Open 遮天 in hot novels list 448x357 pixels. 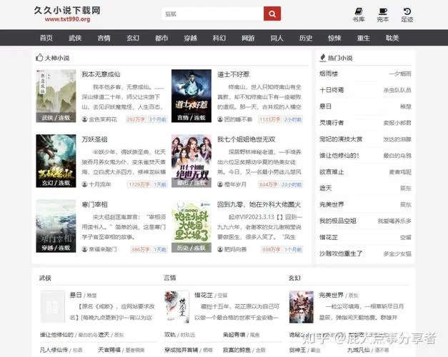coord(325,188)
